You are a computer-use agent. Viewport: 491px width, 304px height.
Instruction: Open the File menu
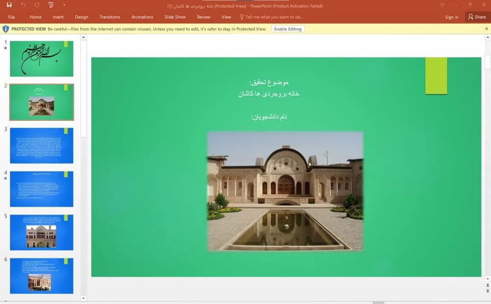(x=12, y=17)
